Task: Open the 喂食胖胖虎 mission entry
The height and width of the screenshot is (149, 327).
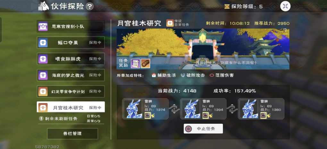Action: [x=71, y=59]
